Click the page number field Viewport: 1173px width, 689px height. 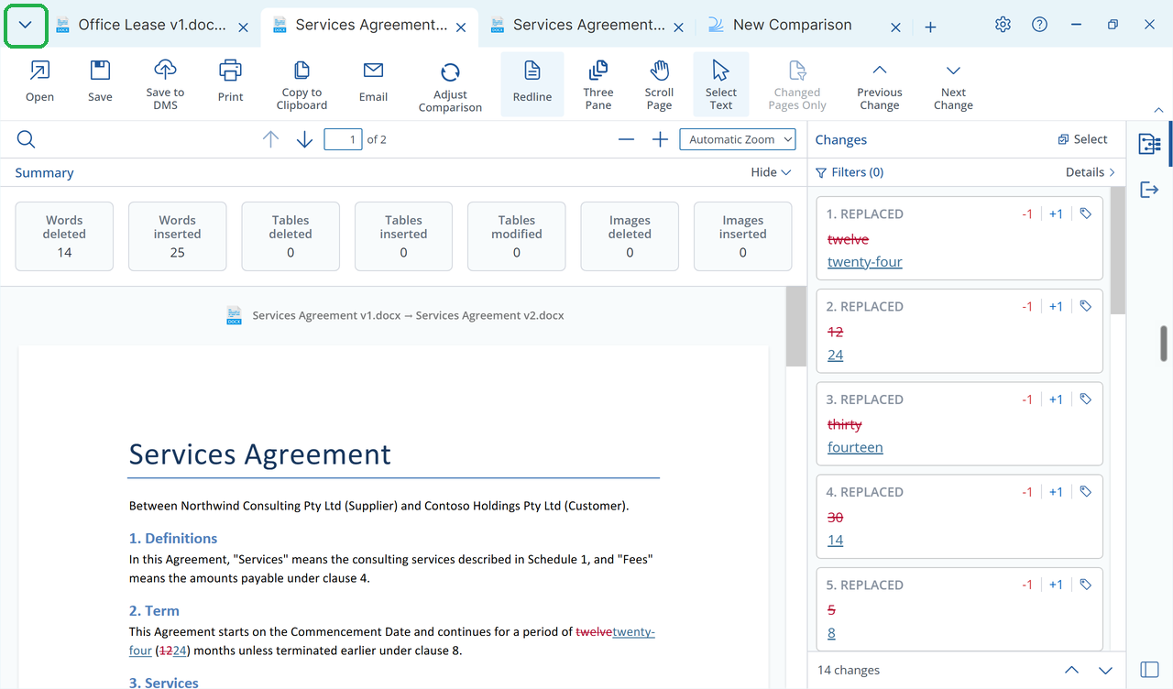(343, 139)
